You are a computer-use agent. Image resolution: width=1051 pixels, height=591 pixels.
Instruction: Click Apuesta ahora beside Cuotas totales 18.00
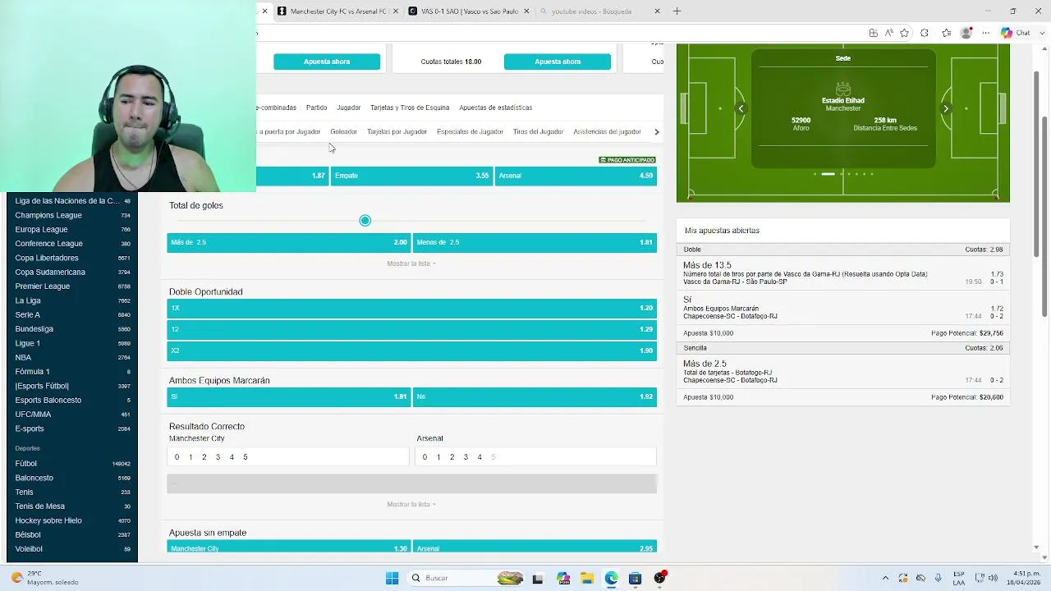(x=558, y=62)
